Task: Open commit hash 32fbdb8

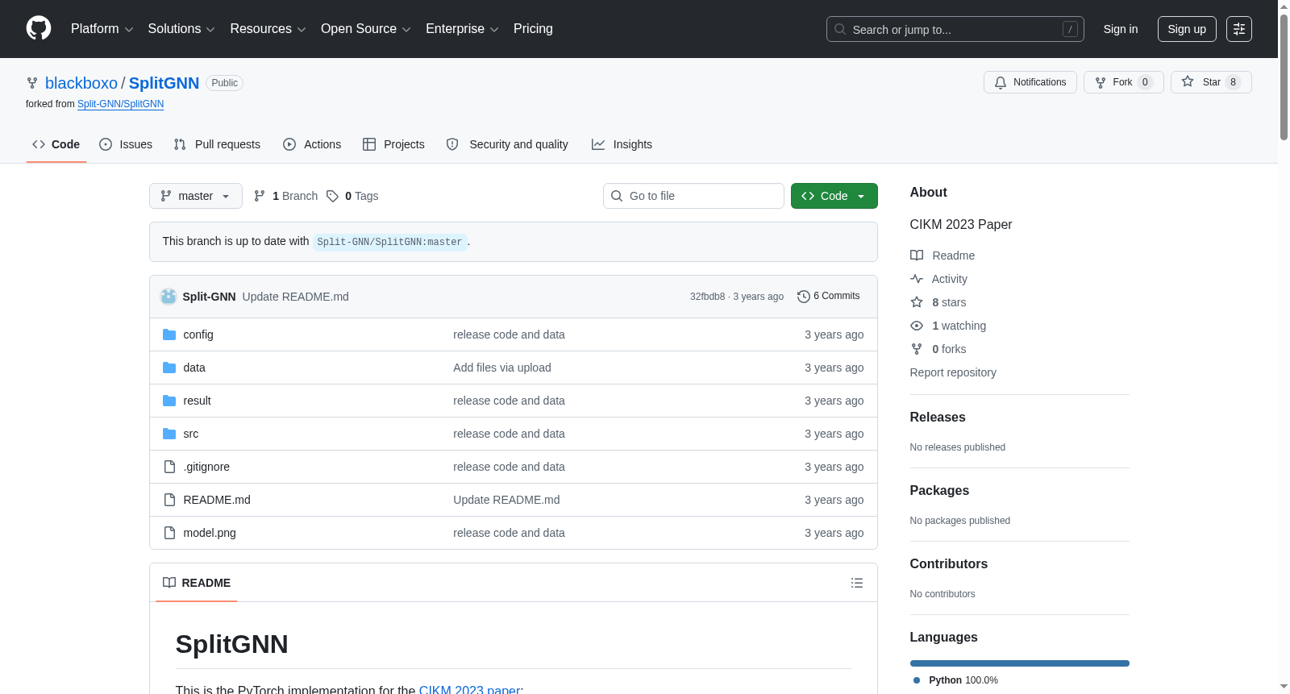Action: [708, 297]
